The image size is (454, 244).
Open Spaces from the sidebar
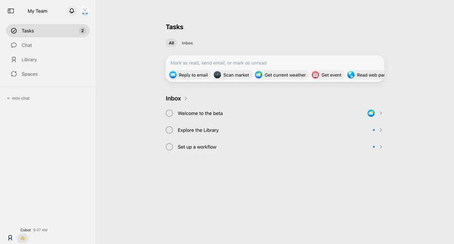(29, 74)
